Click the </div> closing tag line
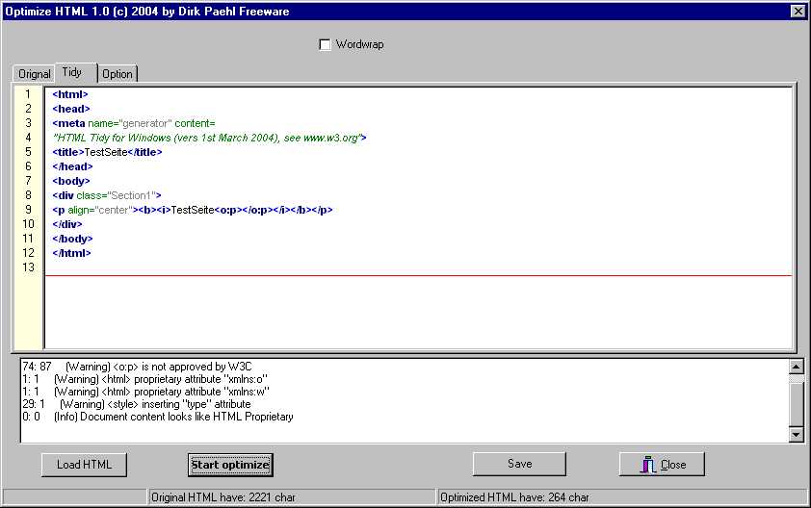The height and width of the screenshot is (508, 811). coord(67,224)
